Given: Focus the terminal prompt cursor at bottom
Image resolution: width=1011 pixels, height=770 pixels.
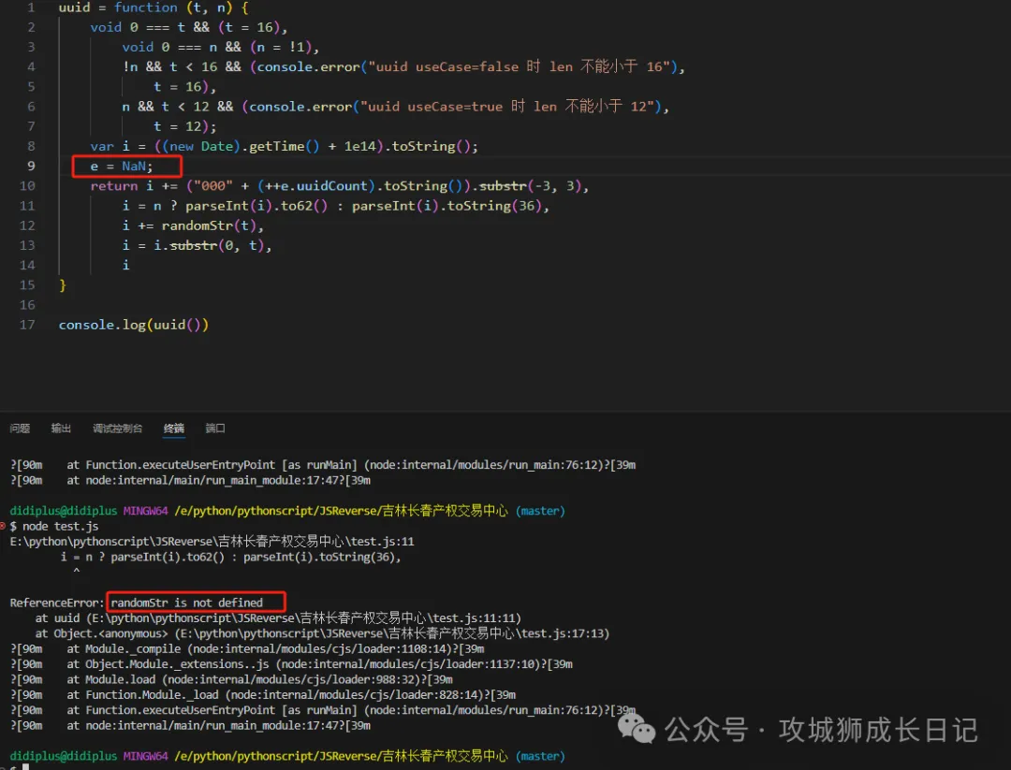Looking at the screenshot, I should pos(26,767).
